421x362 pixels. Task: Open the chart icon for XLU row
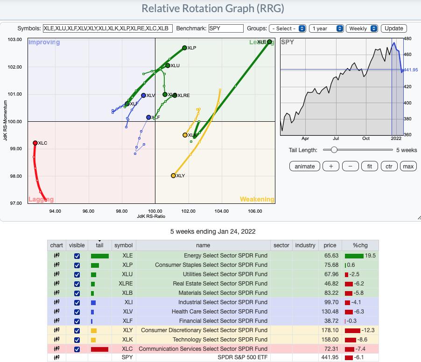pyautogui.click(x=56, y=274)
